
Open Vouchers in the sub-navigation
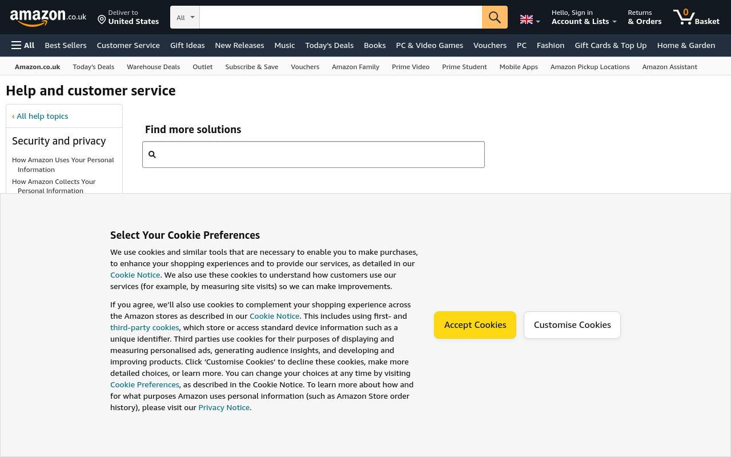[305, 67]
